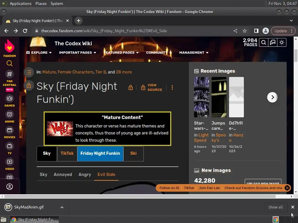Click The Codex Wiki title
This screenshot has width=298, height=223.
(x=73, y=44)
